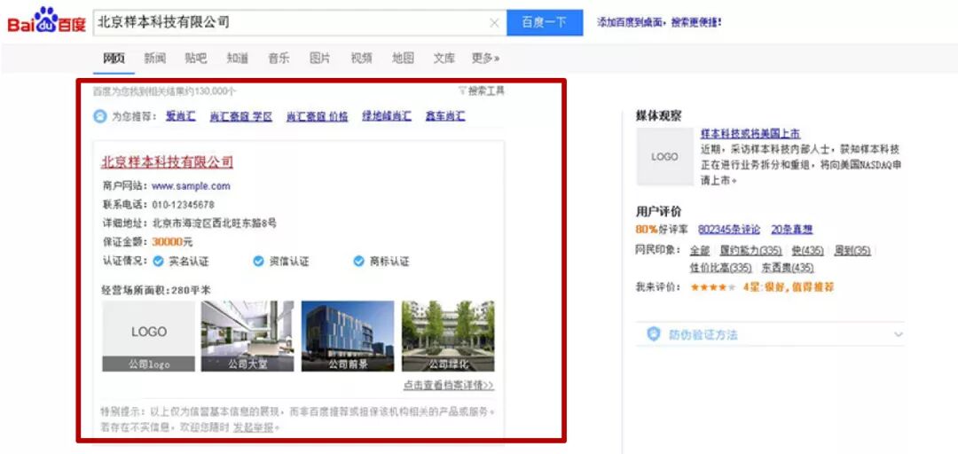Screen dimensions: 958x454
Task: Open the 公司logo thumbnail
Action: click(148, 336)
